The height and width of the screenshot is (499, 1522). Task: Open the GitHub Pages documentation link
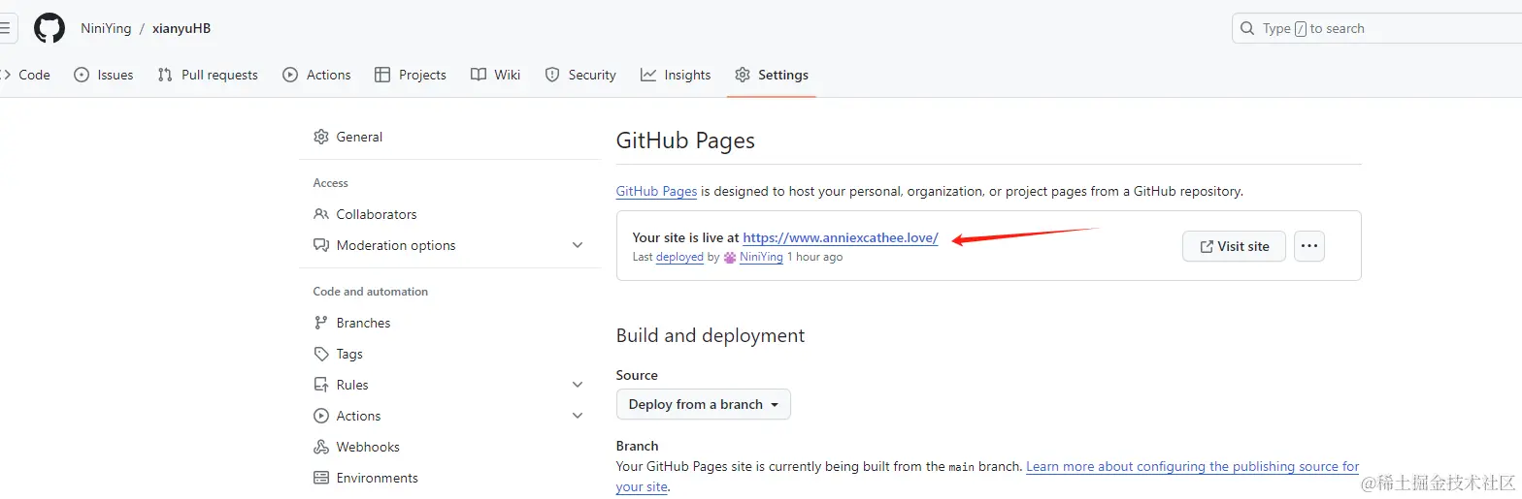[656, 191]
